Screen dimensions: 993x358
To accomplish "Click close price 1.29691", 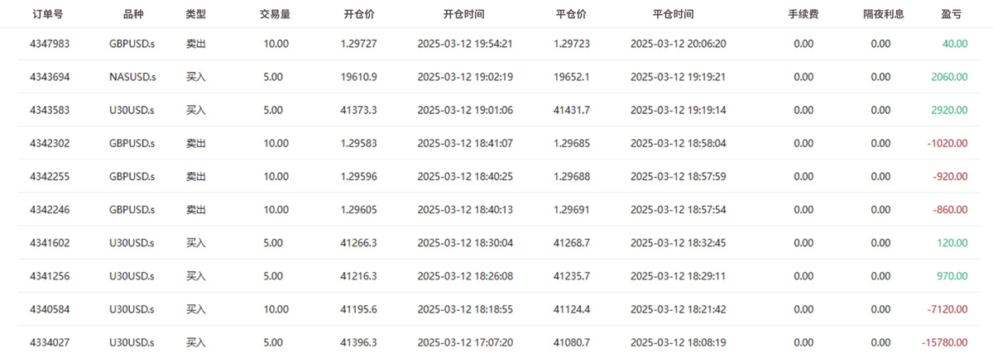I will tap(570, 209).
